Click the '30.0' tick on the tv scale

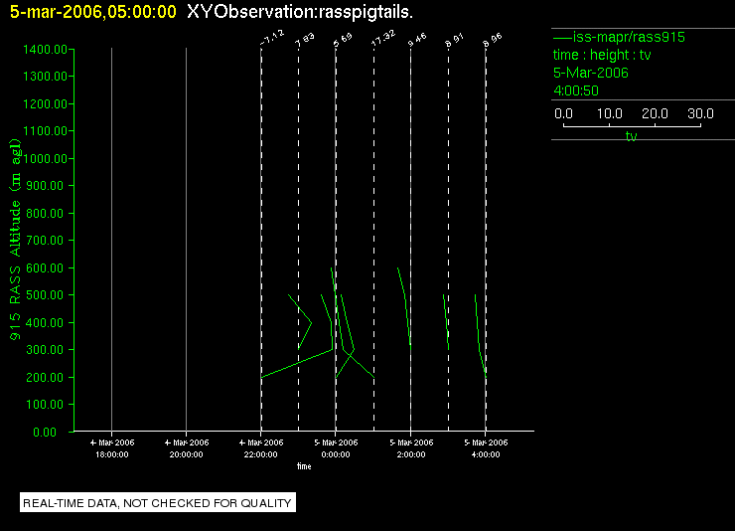point(700,113)
